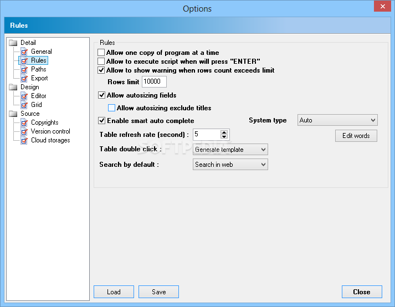Go to the Grid settings page
Screen dimensions: 395x307
36,105
